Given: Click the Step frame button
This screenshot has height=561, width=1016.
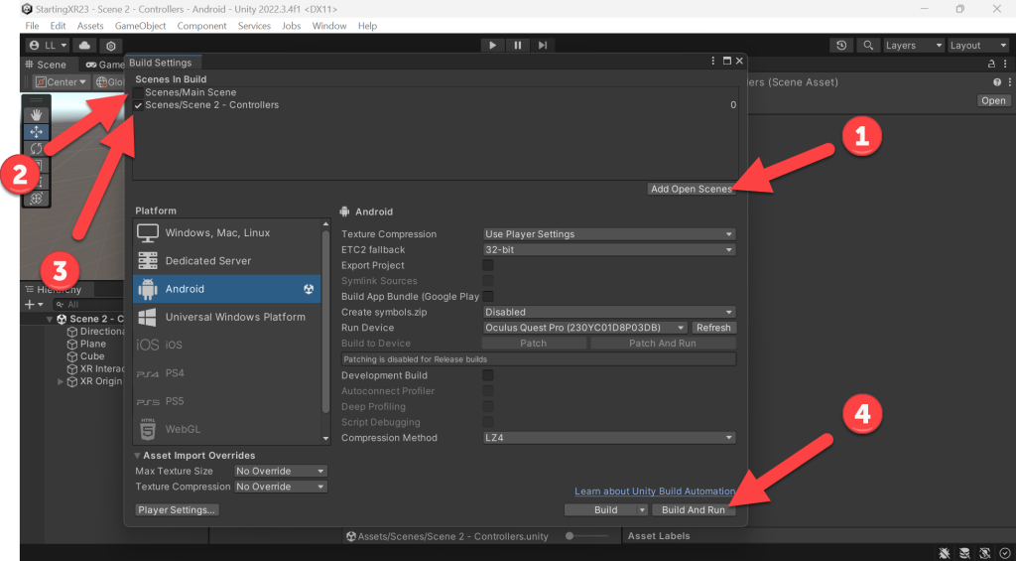Looking at the screenshot, I should click(x=543, y=46).
